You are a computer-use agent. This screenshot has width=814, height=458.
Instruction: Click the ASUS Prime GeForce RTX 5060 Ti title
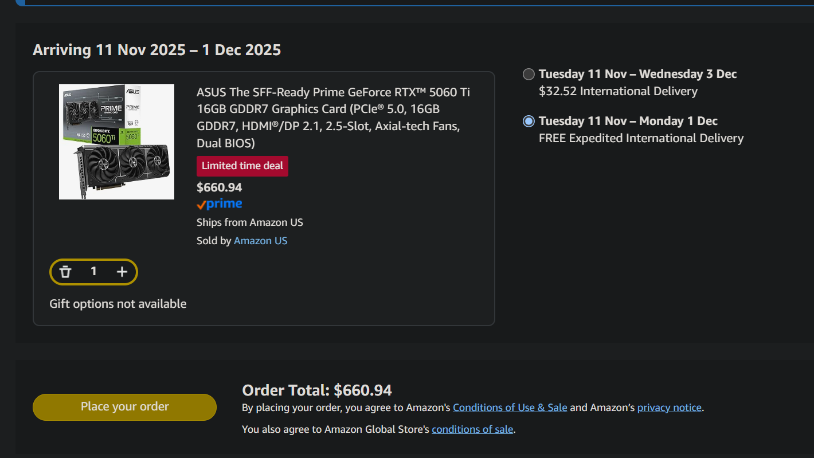333,117
